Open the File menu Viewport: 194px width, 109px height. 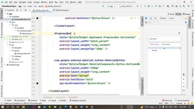tap(6, 2)
